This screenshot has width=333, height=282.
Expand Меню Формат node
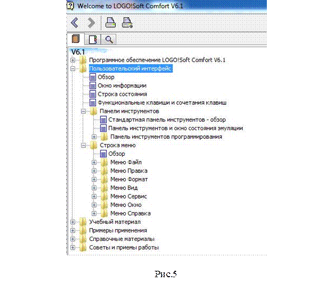tap(94, 179)
